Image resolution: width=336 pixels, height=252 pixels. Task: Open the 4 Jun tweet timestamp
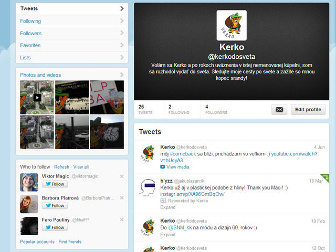[x=319, y=147]
